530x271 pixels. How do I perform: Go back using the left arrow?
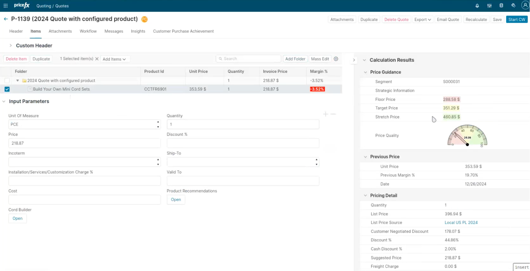pyautogui.click(x=6, y=19)
